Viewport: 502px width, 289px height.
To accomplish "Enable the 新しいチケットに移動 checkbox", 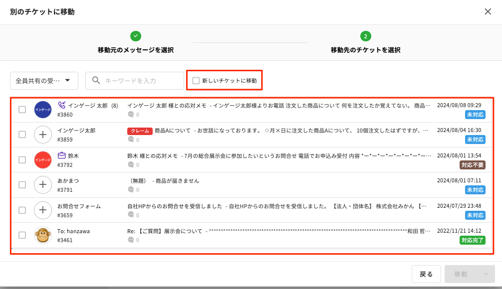I will point(196,80).
